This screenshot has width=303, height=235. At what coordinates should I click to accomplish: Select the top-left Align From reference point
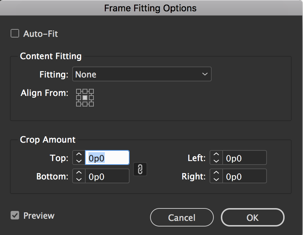pyautogui.click(x=79, y=91)
